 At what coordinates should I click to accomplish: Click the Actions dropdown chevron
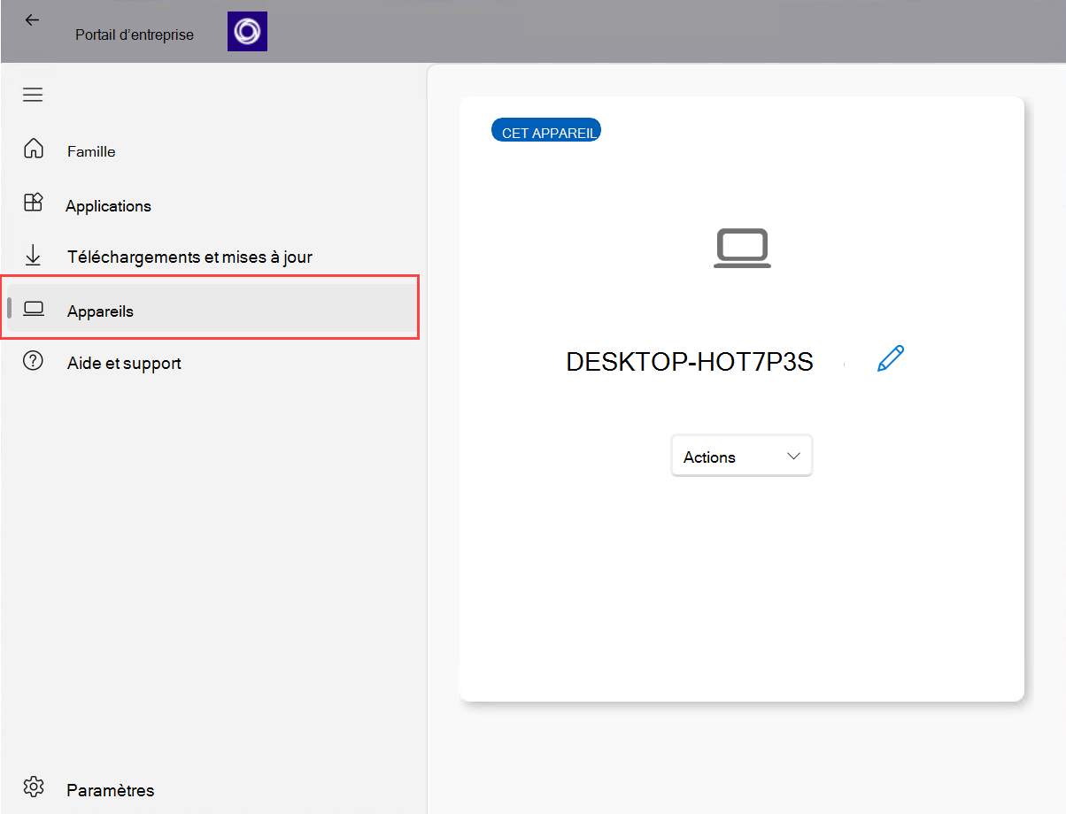click(x=793, y=456)
